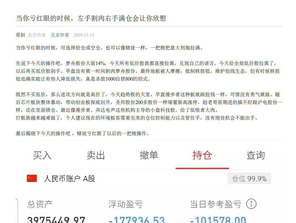Click the 当日参考盈亏 label
The width and height of the screenshot is (296, 223).
pos(216,204)
